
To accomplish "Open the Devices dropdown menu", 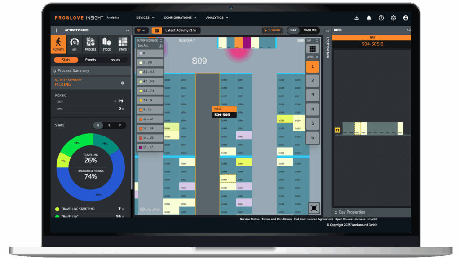I will click(x=145, y=18).
